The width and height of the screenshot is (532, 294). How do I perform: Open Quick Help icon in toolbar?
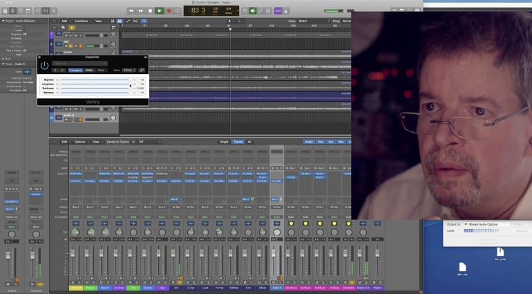pos(21,11)
